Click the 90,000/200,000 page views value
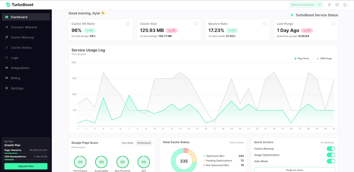354x172 pixels. [38, 150]
